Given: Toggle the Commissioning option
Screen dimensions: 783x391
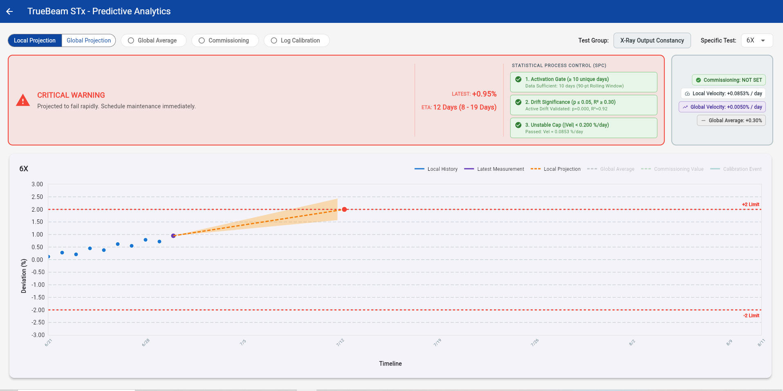Looking at the screenshot, I should coord(224,40).
